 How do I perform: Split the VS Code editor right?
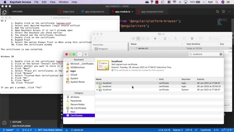[x=223, y=11]
